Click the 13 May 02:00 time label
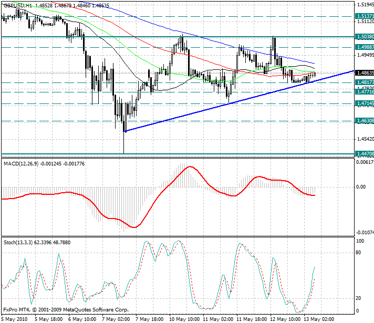Screen dimensions: 374x323 tap(319, 319)
